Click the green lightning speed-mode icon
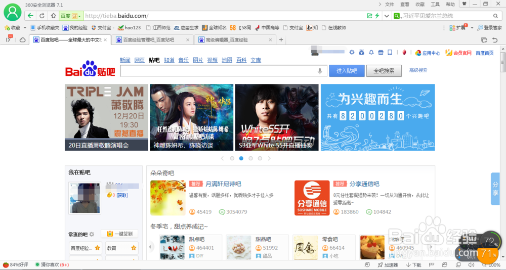Viewport: 506px width, 270px height. 377,16
